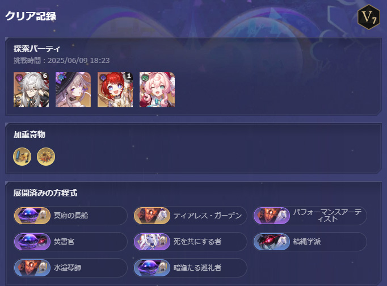Viewport: 387px width, 286px height.
Task: Open the 暗澹たる巡礼者 equation
Action: 190,268
